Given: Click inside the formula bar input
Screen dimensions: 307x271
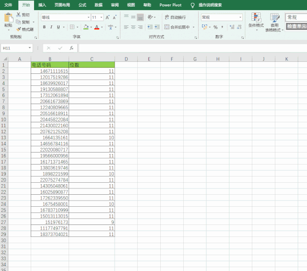Looking at the screenshot, I should 193,48.
